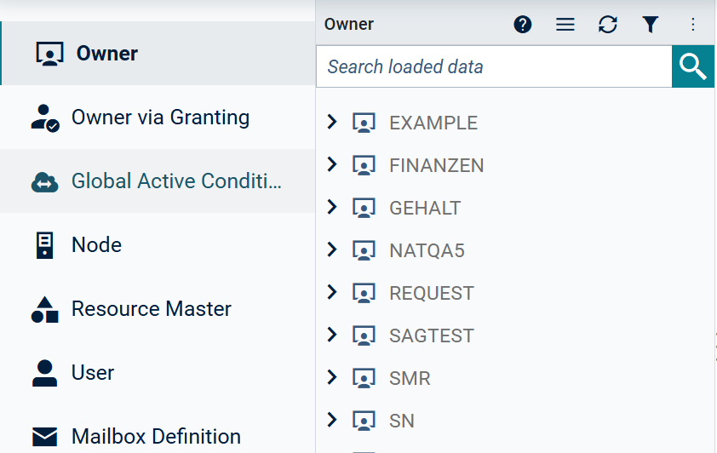
Task: Expand the SMR tree node
Action: 332,376
